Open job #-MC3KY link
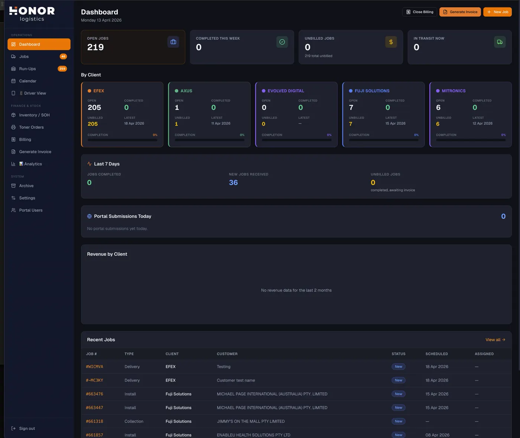 coord(95,380)
